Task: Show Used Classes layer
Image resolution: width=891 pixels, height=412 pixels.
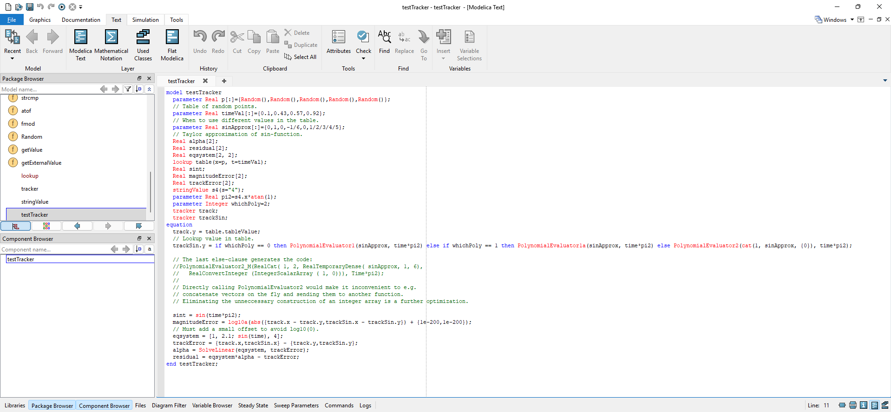Action: tap(143, 45)
